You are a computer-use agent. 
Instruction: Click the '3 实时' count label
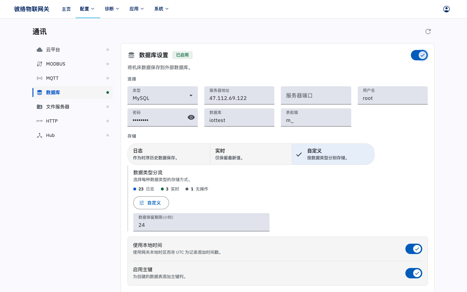point(170,189)
